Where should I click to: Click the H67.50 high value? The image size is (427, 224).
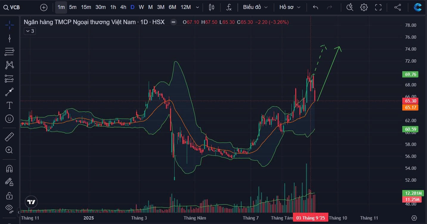coord(209,22)
